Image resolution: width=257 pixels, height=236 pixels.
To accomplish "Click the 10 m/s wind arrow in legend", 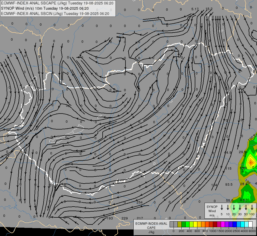I will tap(228, 207).
